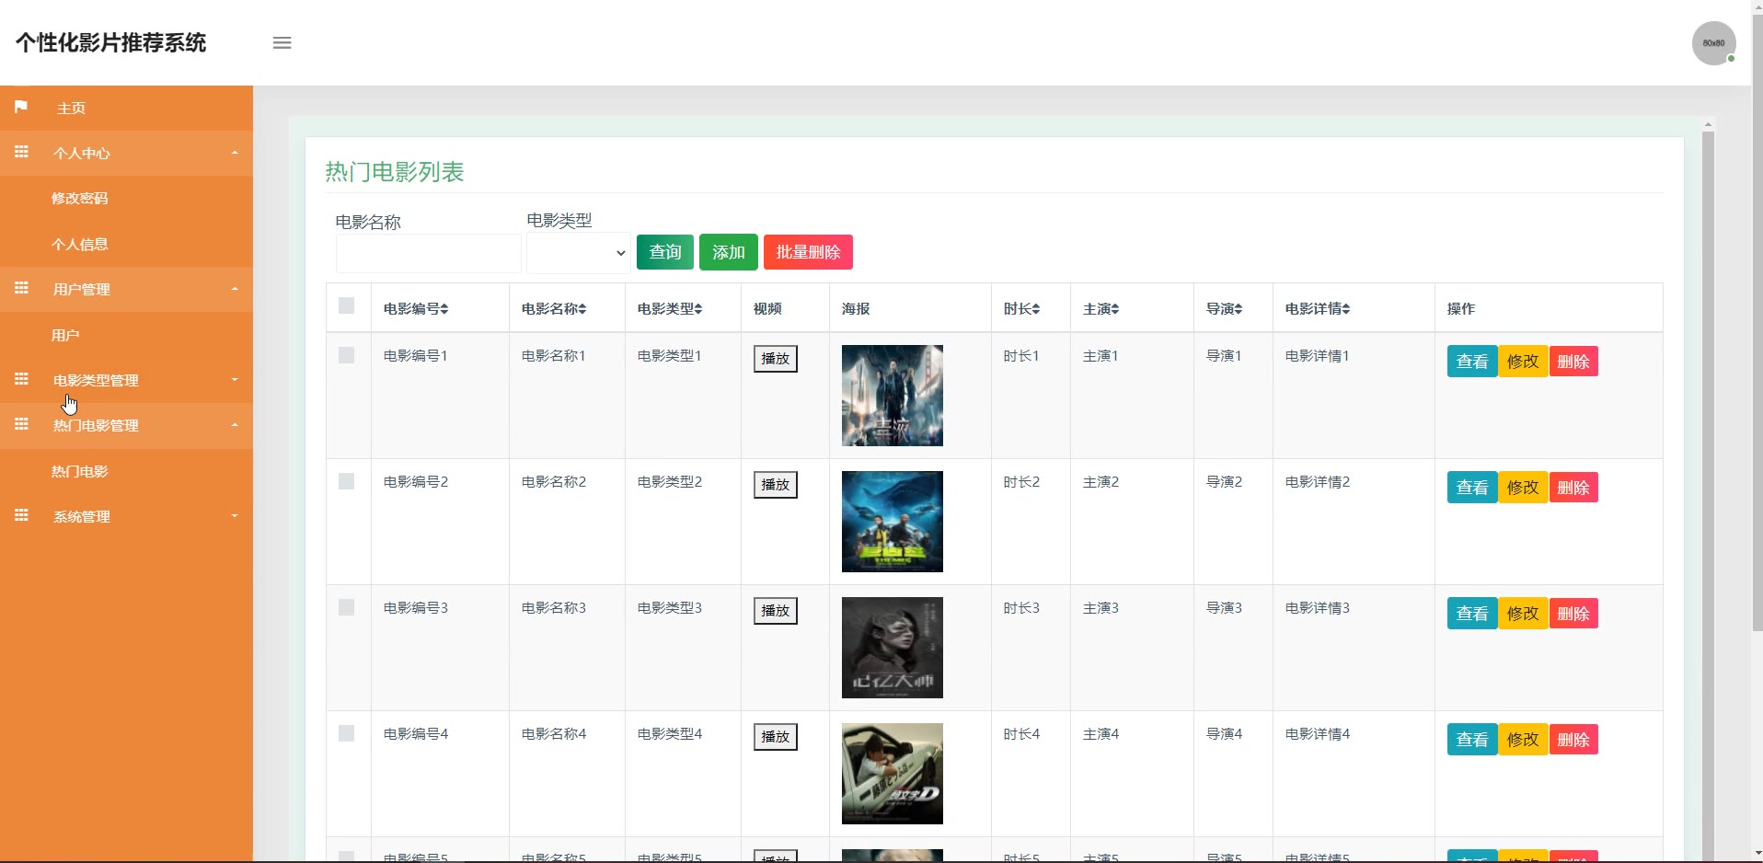View details of 电影名称2 row
Screen dimensions: 1763x863
1472,488
